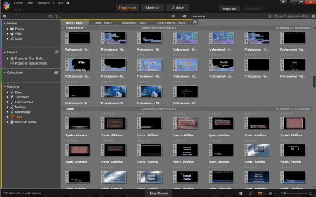Viewport: 316px width, 197px height.
Task: Collapse the Médias section
Action: point(5,23)
